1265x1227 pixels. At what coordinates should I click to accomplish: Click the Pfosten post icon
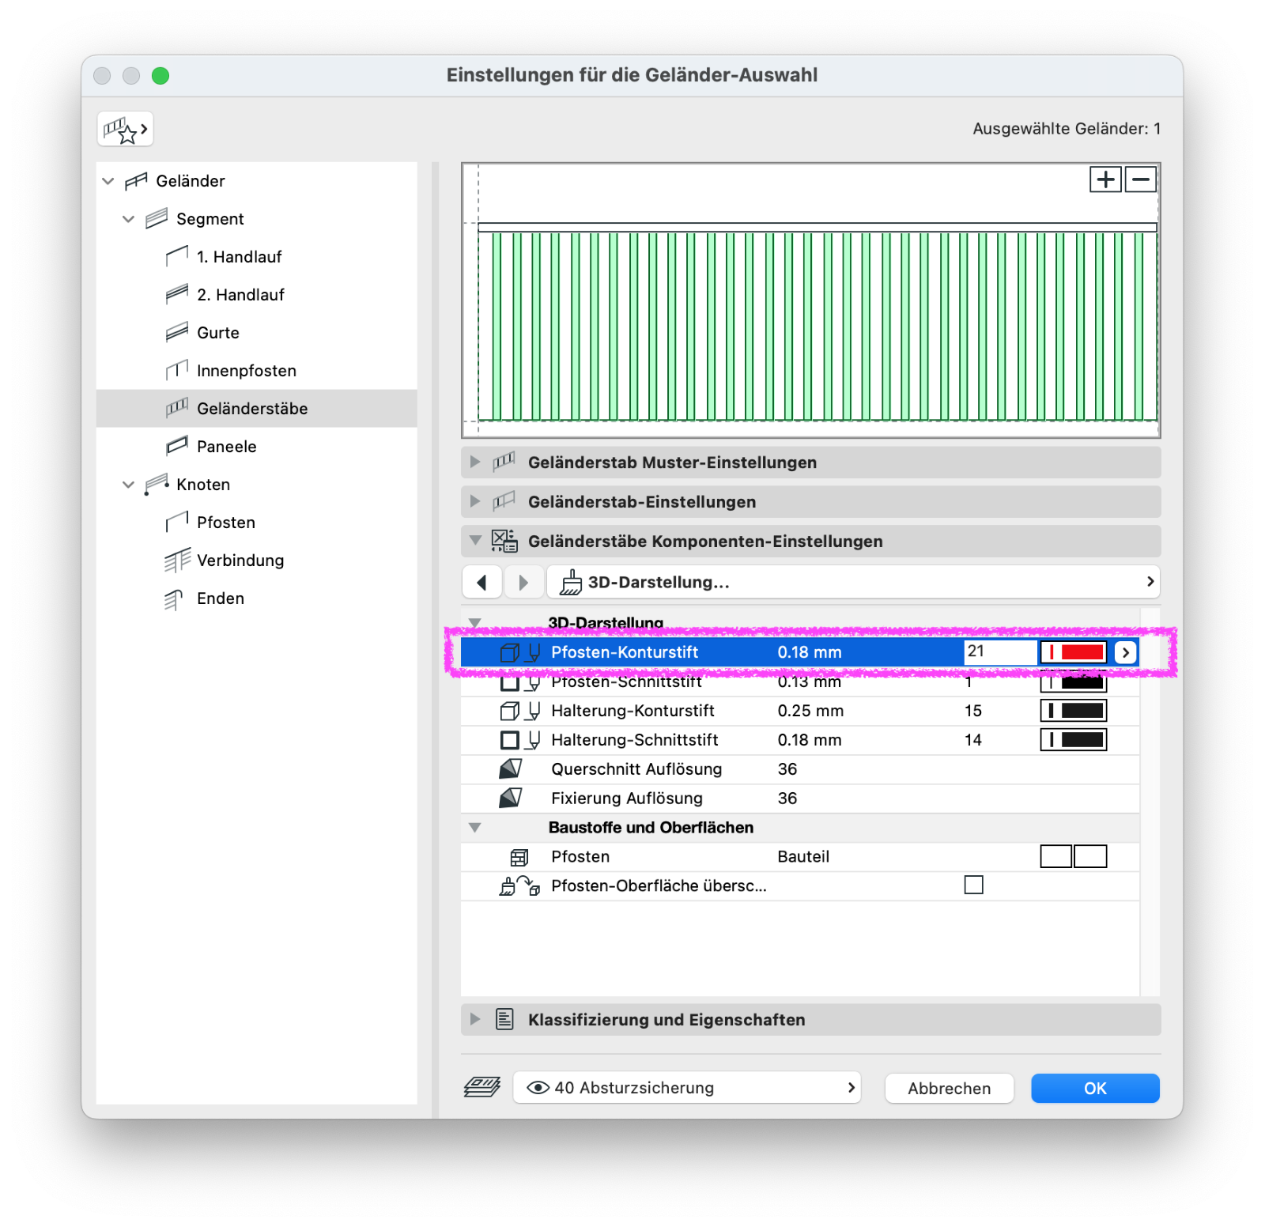tap(177, 523)
